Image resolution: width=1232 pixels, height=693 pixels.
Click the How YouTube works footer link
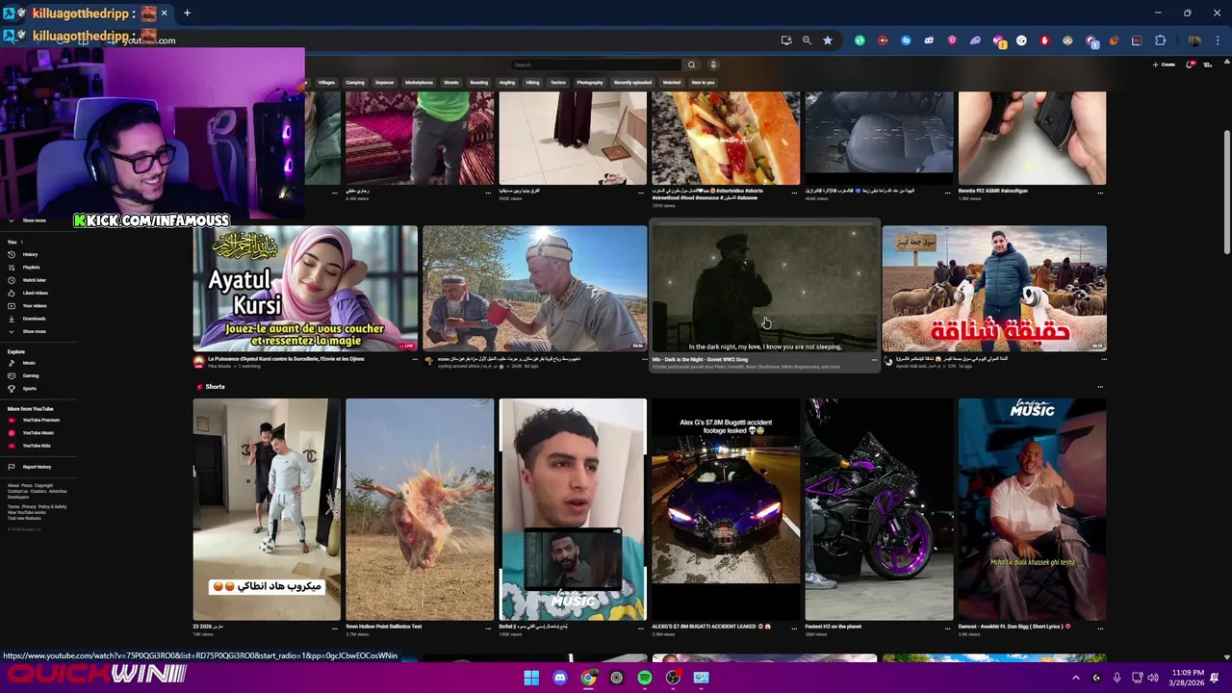[x=26, y=512]
